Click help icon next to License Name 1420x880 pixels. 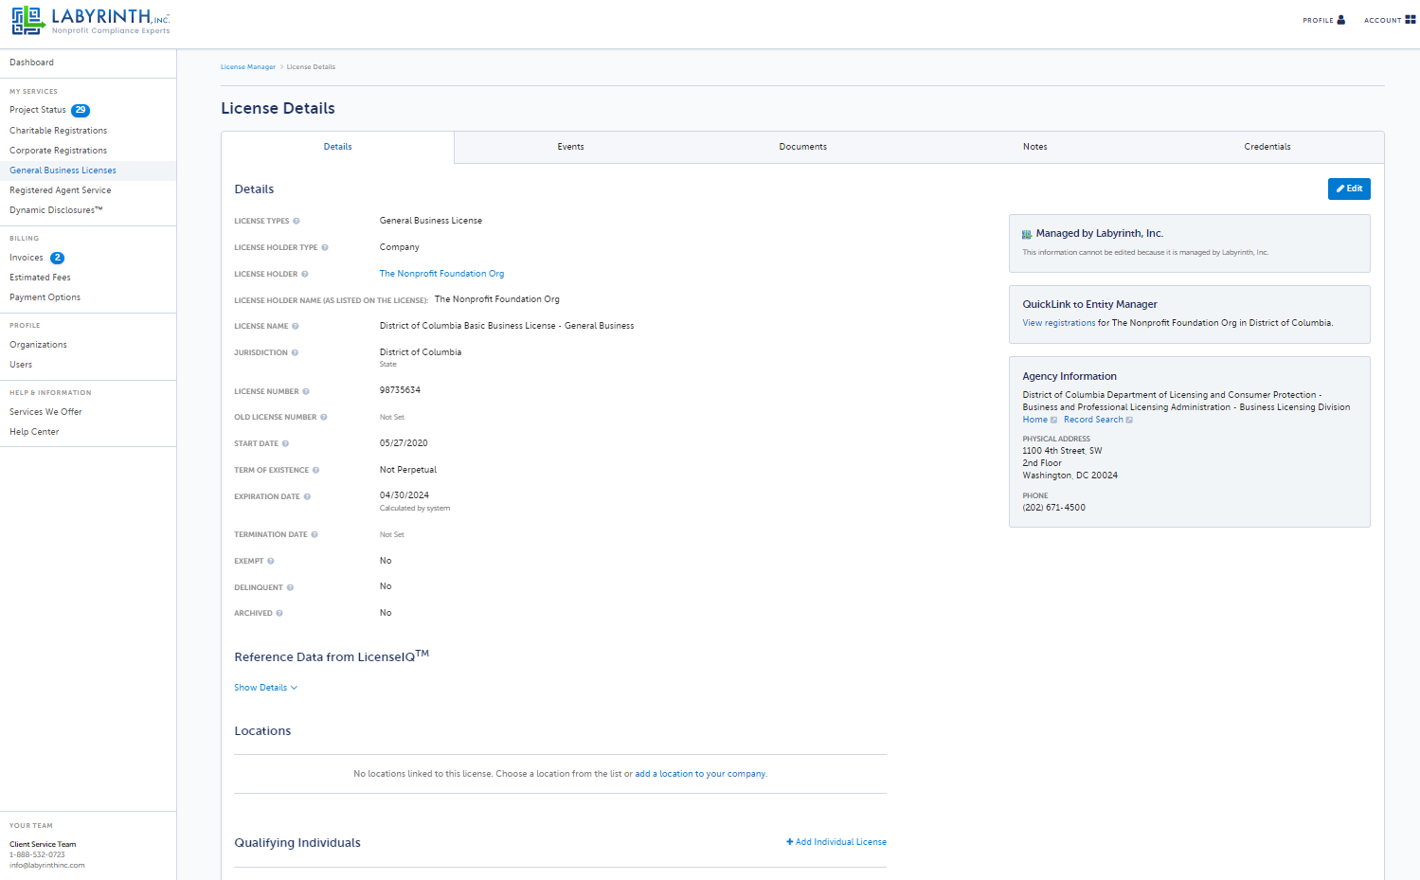tap(296, 326)
